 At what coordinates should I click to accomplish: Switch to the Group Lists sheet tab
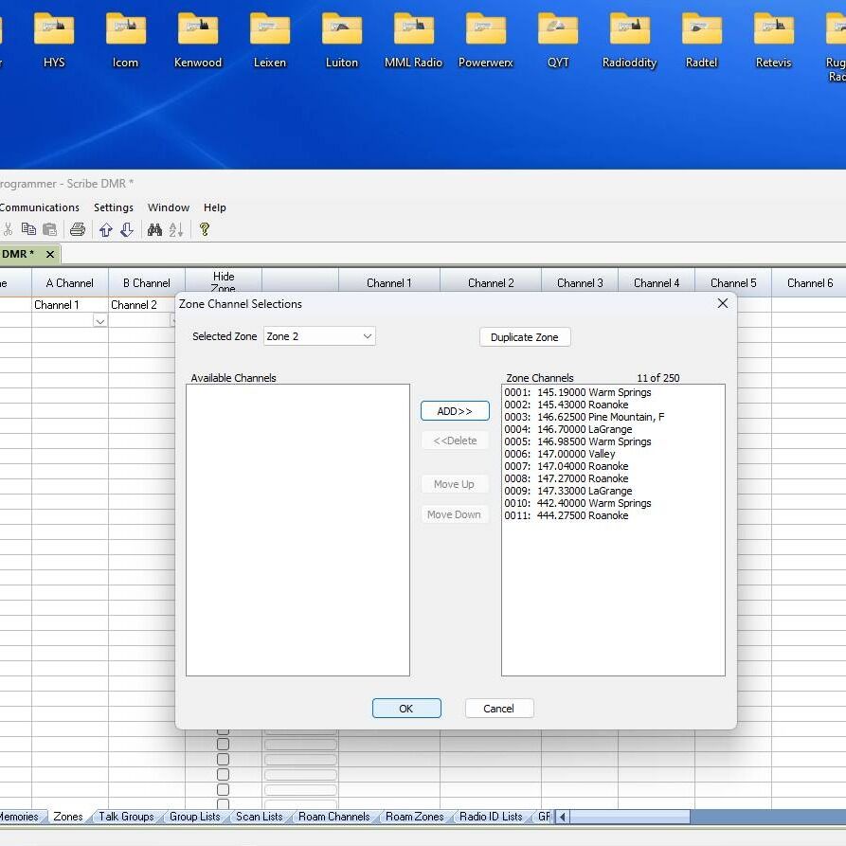(195, 817)
